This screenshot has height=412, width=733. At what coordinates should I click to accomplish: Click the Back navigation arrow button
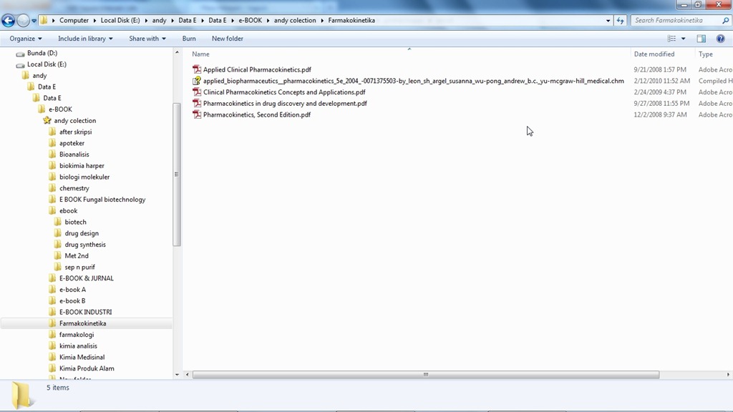coord(8,21)
